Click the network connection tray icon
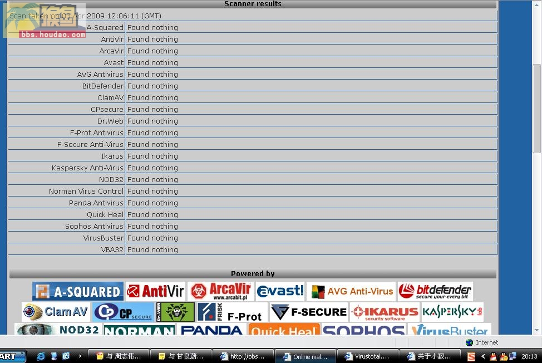 [x=513, y=356]
